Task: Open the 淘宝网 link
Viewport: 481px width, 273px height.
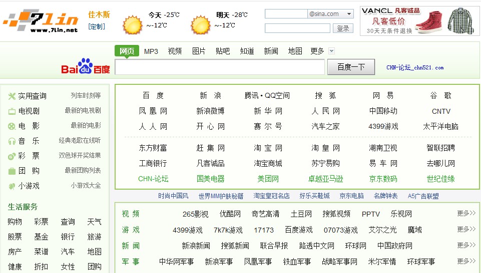Action: 268,148
